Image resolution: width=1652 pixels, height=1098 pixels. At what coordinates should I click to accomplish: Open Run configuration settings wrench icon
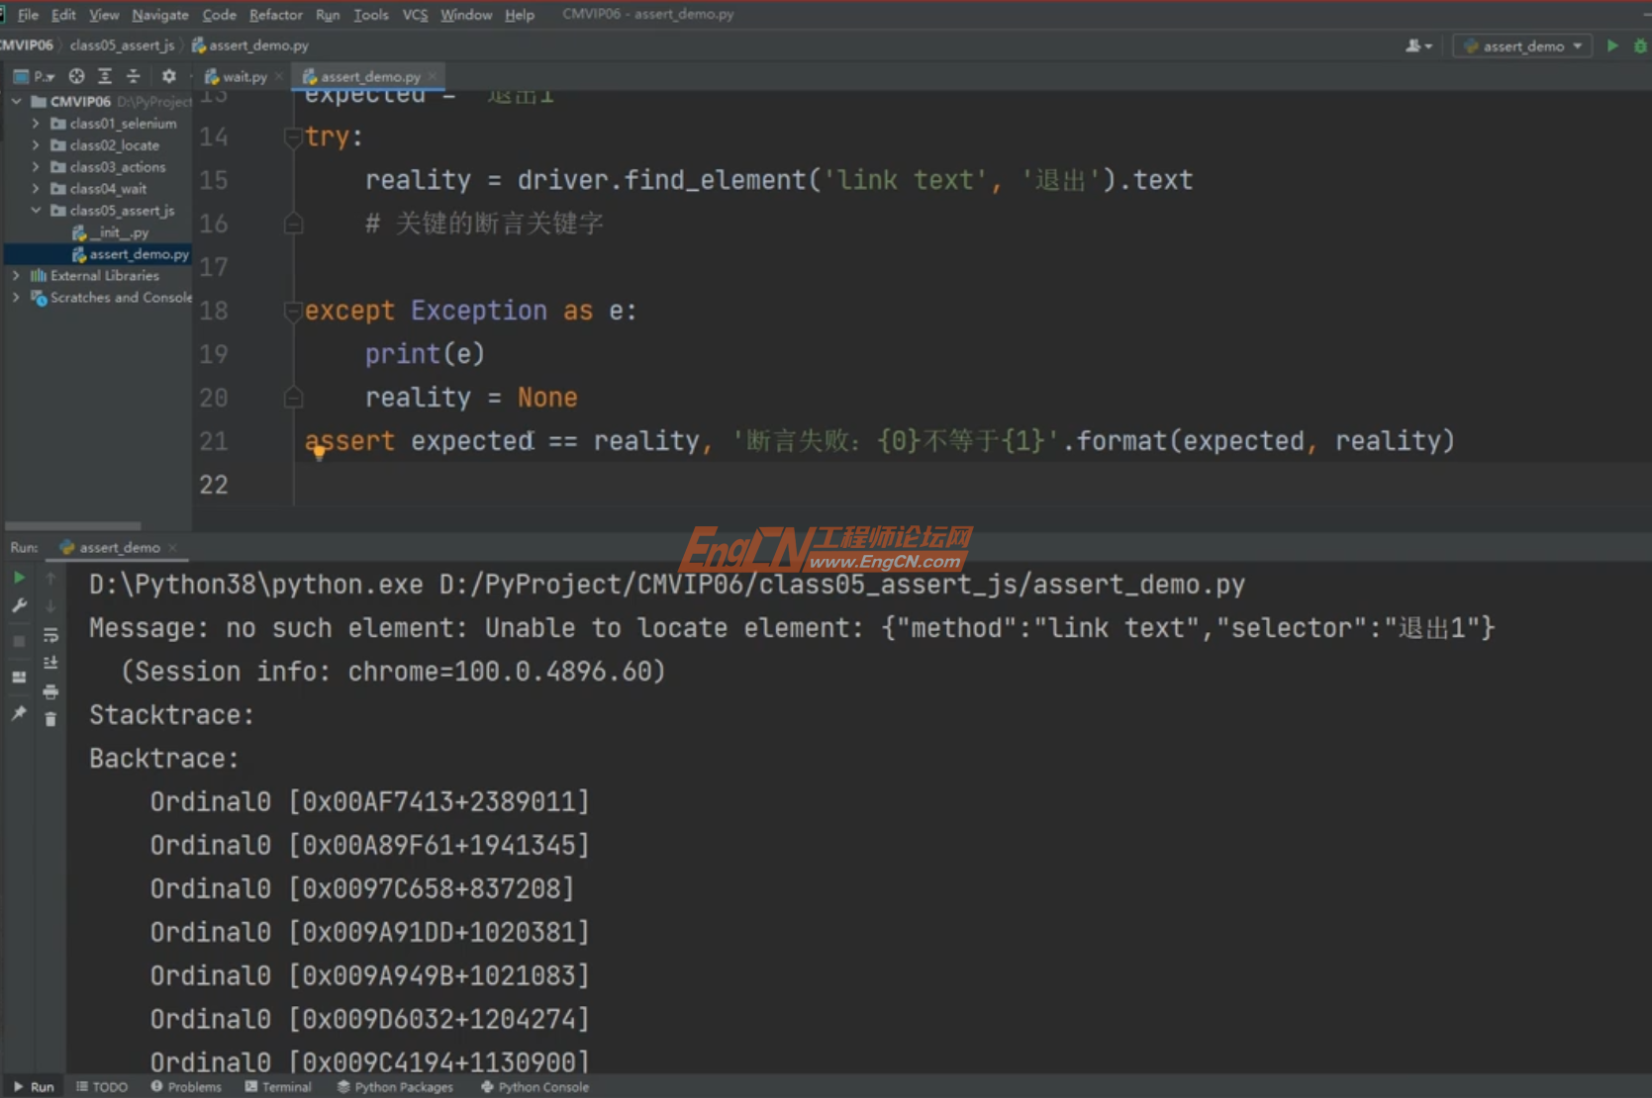click(x=19, y=605)
